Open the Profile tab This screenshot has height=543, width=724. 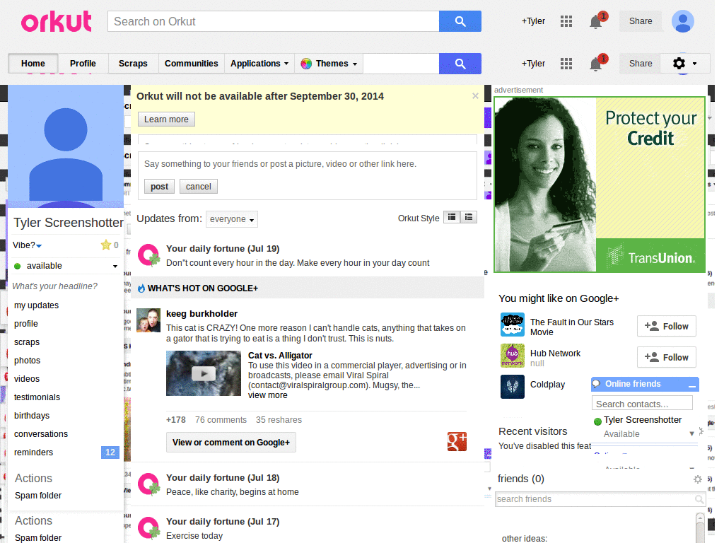[83, 64]
